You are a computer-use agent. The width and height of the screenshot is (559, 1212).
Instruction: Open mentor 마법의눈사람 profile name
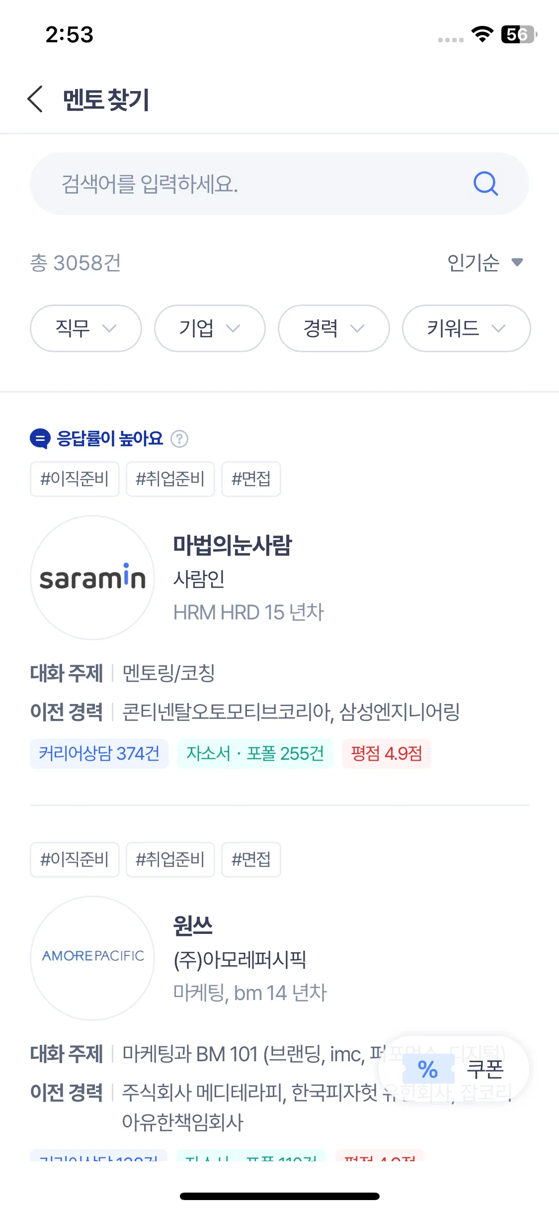click(x=233, y=545)
